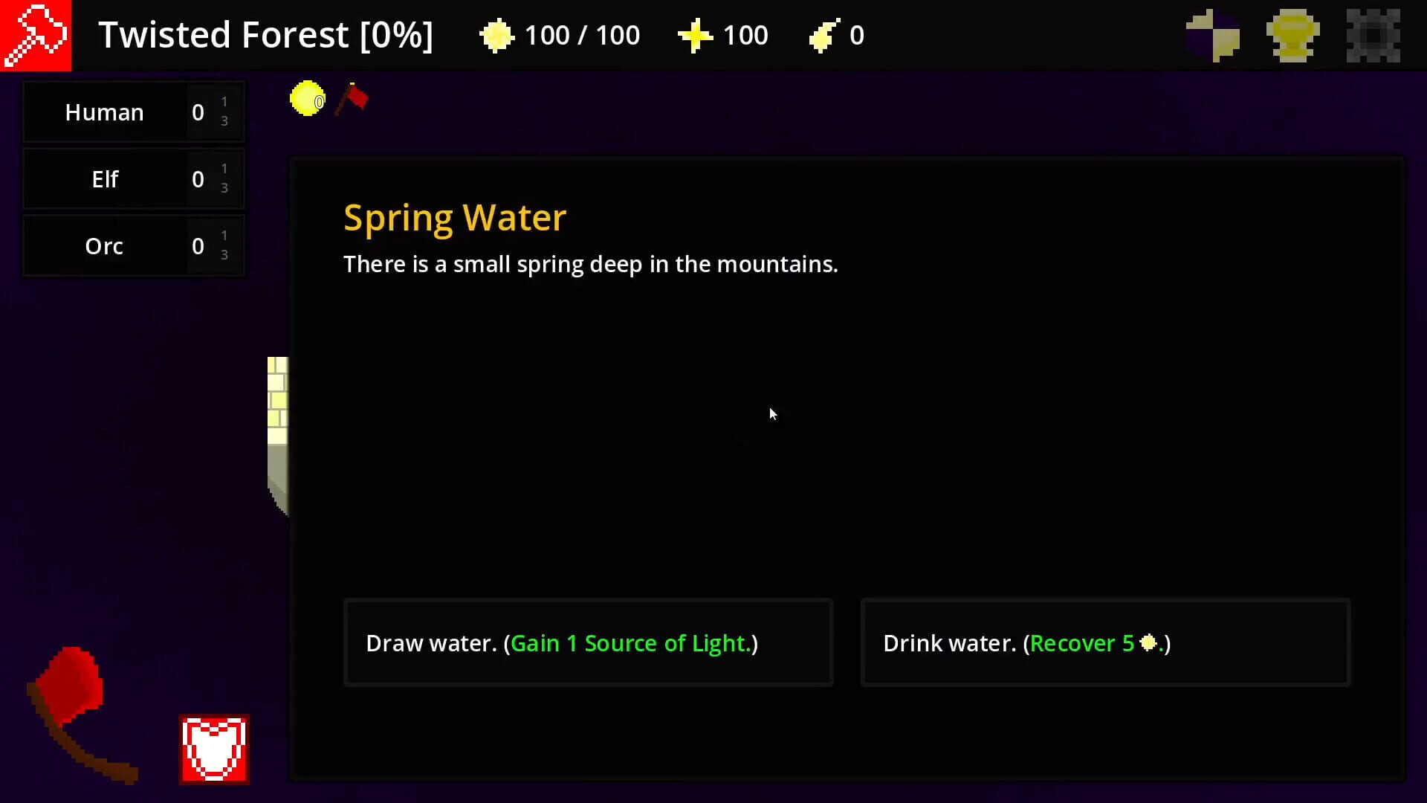The image size is (1427, 803).
Task: Increase the Orc unit count stepper
Action: click(x=224, y=236)
